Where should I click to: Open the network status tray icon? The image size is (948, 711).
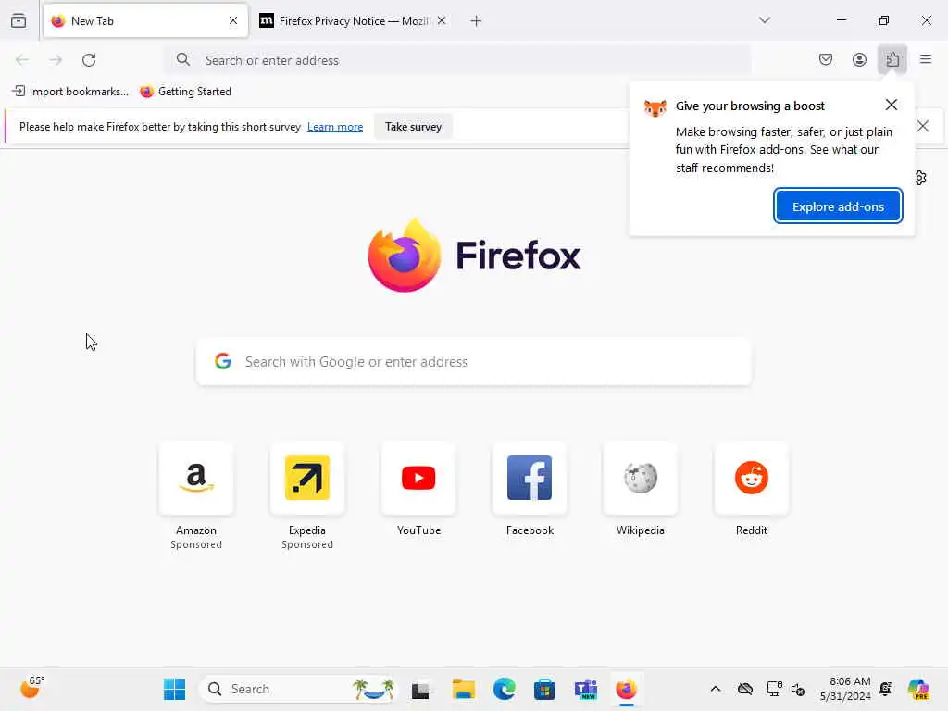coord(774,689)
